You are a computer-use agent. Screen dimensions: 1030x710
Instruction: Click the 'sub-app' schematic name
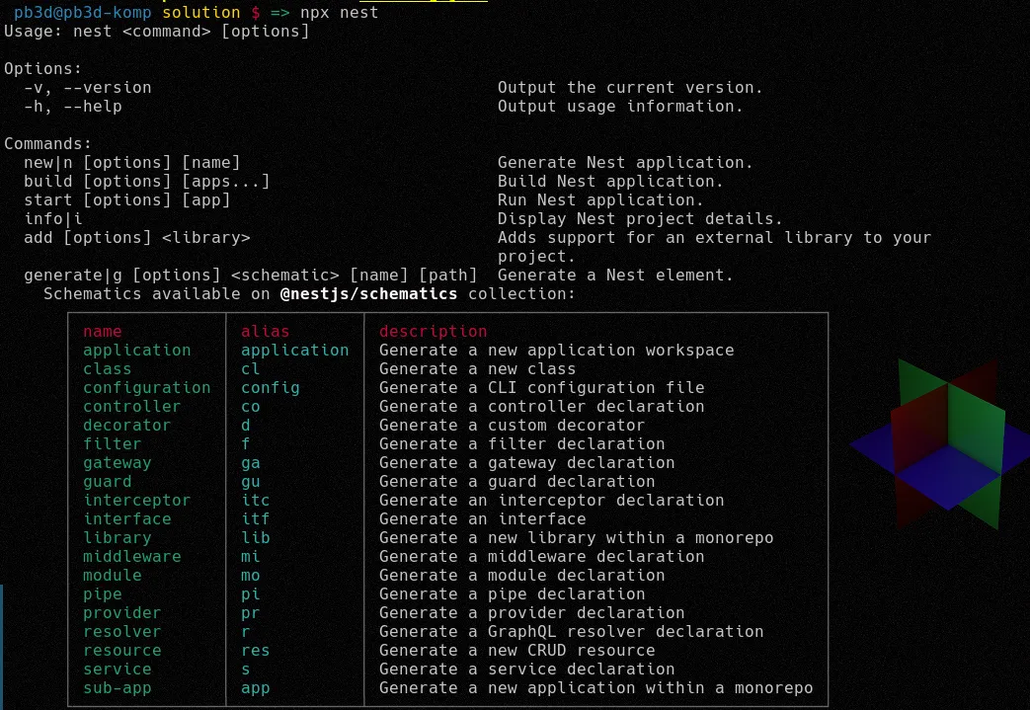tap(118, 687)
